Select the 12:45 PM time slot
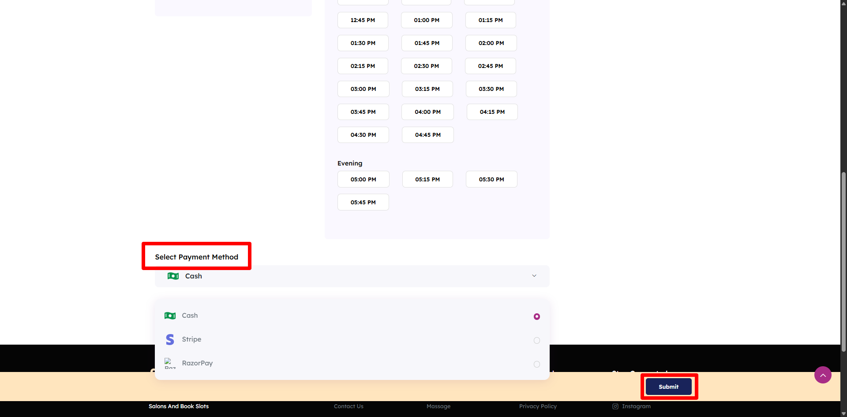 (363, 20)
